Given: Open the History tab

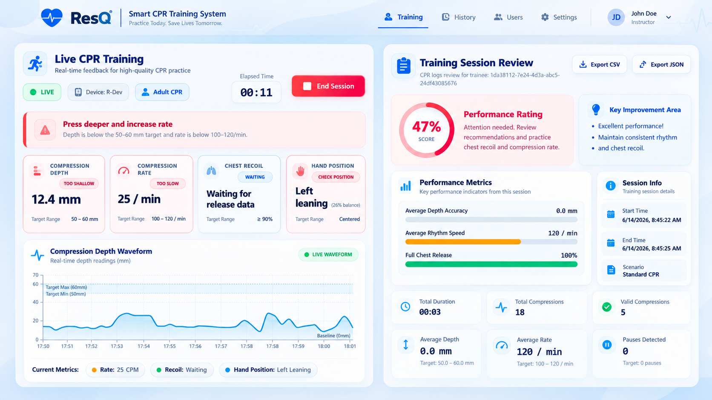Looking at the screenshot, I should point(459,17).
